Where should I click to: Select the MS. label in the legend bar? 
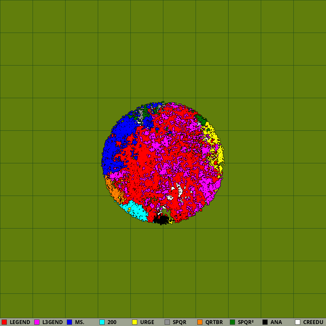[80, 322]
